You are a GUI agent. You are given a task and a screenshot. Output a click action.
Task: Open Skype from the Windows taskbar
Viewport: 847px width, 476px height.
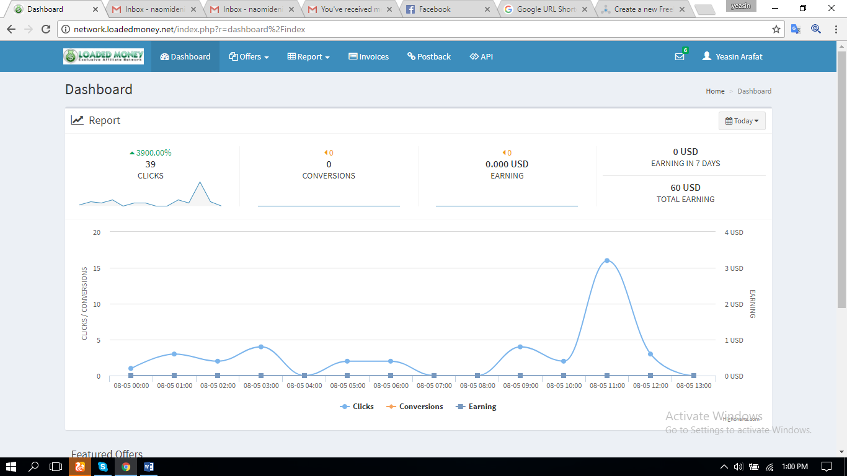[103, 467]
